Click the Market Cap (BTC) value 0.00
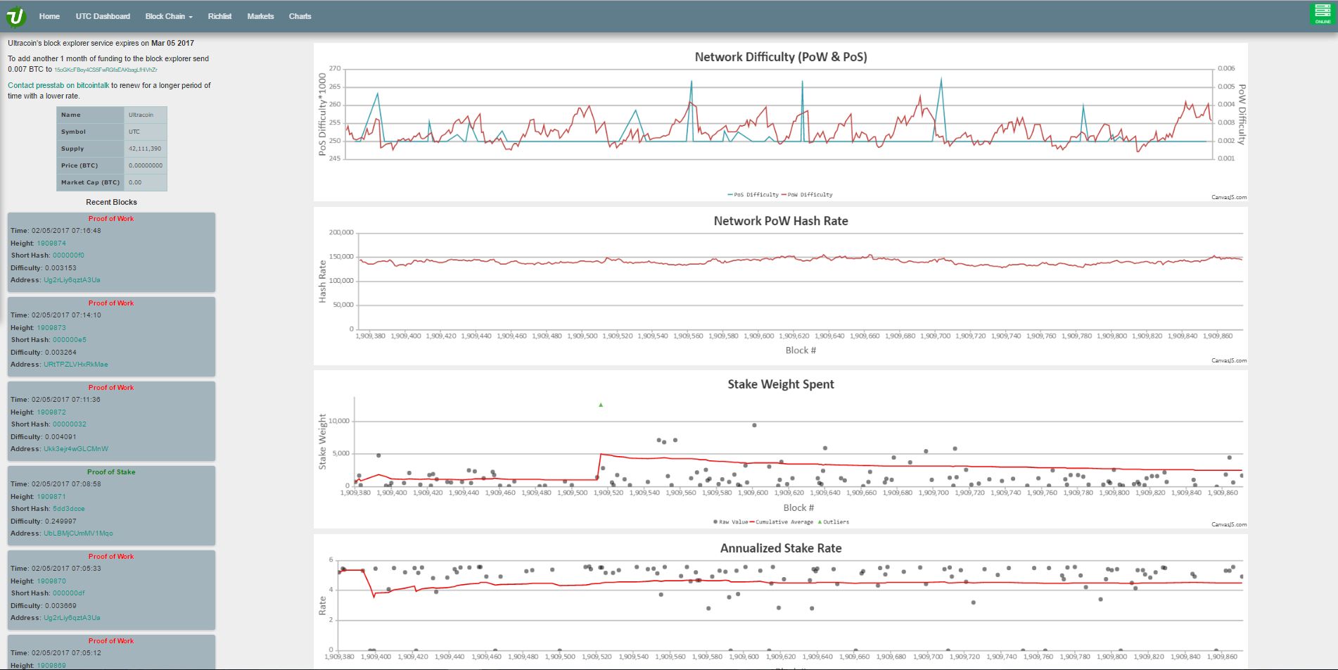The width and height of the screenshot is (1338, 670). (135, 182)
